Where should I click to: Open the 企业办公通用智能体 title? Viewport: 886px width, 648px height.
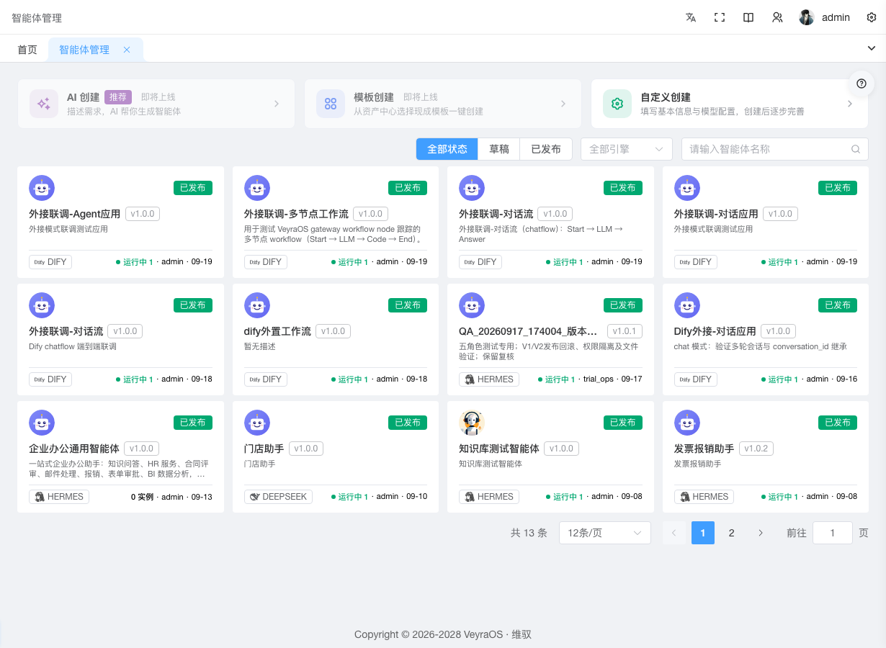click(74, 449)
